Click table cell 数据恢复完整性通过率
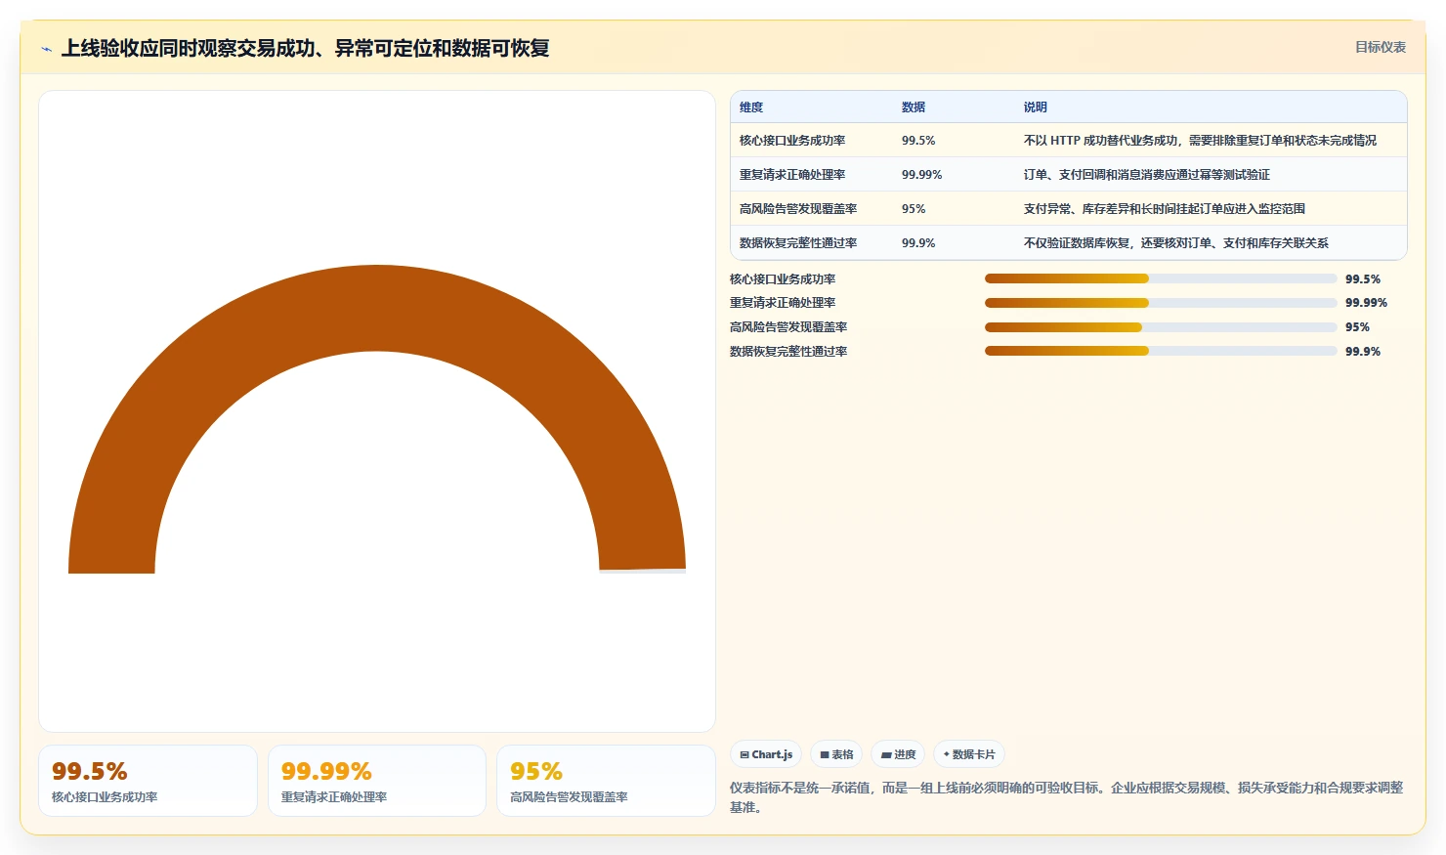This screenshot has height=855, width=1446. click(x=798, y=243)
